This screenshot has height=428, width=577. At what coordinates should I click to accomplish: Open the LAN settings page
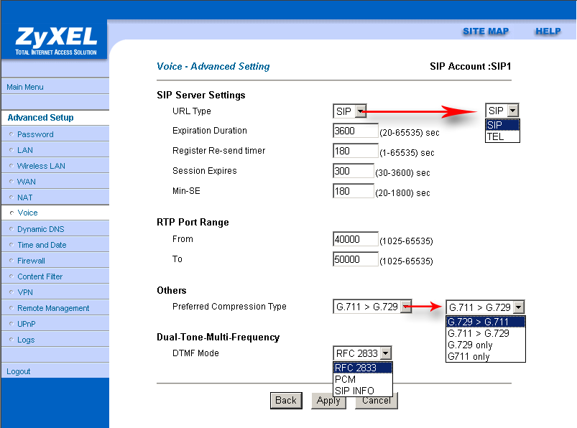[x=25, y=150]
